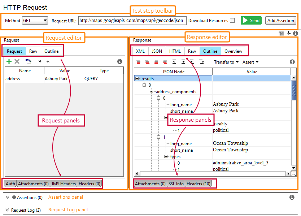Open the Transfer to dropdown
The width and height of the screenshot is (301, 216).
(226, 62)
